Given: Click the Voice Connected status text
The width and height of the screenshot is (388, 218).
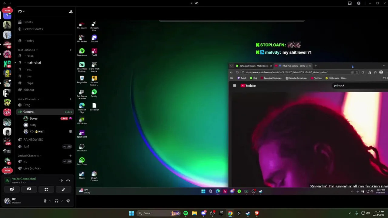Looking at the screenshot, I should [24, 179].
